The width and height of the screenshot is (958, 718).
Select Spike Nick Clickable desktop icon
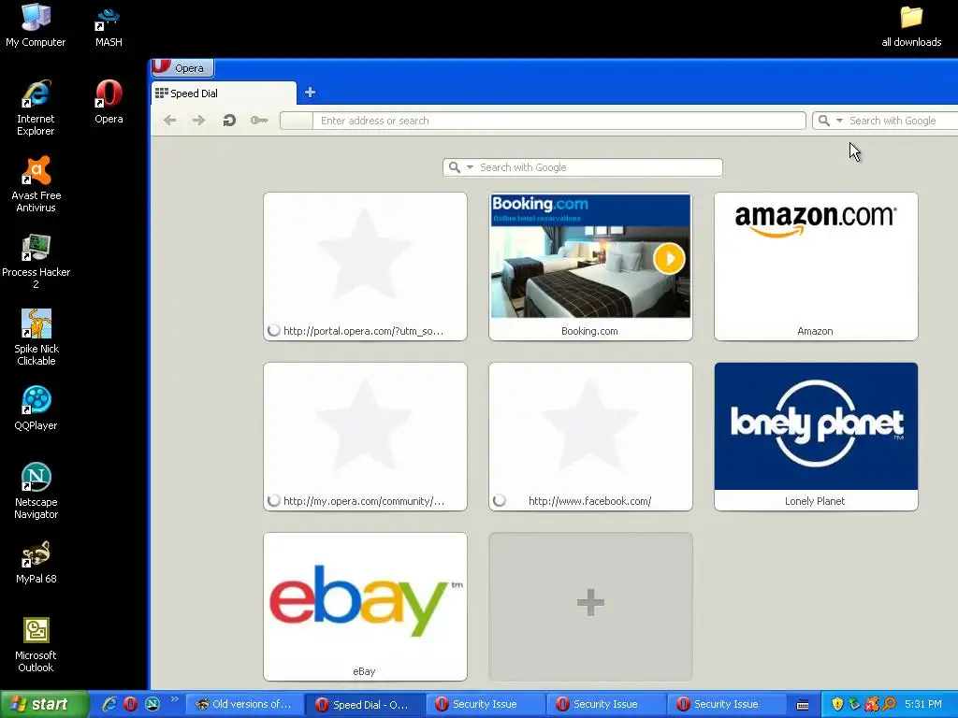pyautogui.click(x=36, y=337)
